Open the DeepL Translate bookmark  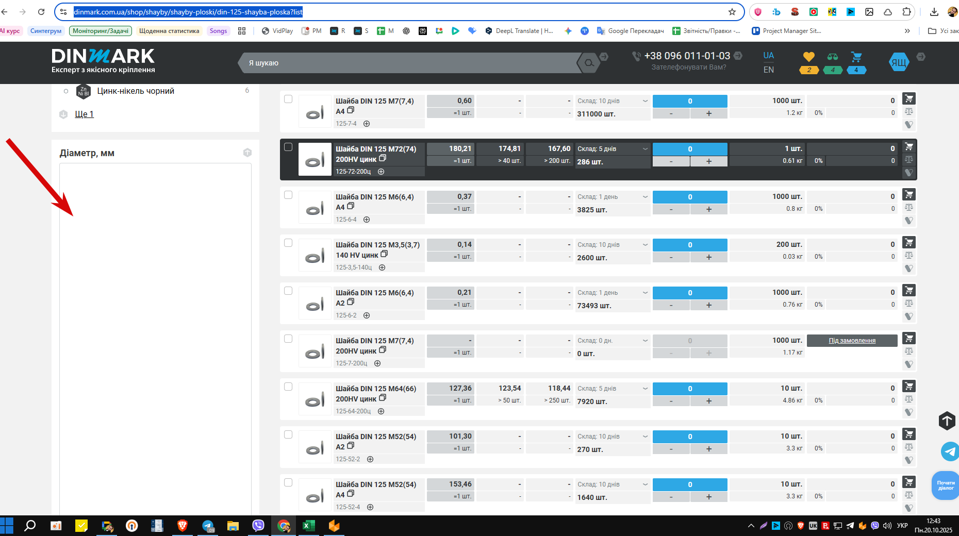tap(519, 31)
